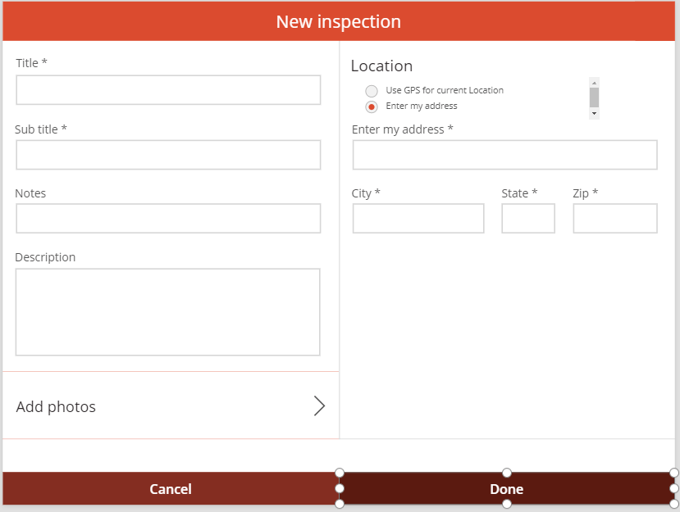Click the location list scroll-up arrow

coord(594,83)
